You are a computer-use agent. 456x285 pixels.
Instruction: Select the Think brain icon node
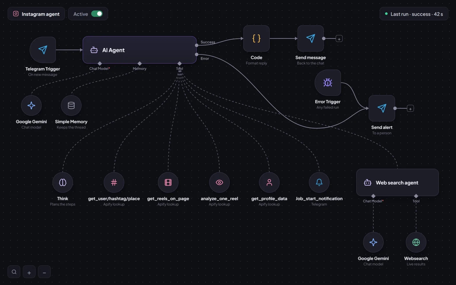(x=63, y=182)
